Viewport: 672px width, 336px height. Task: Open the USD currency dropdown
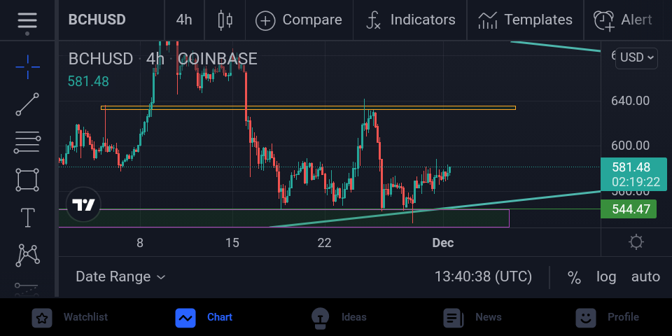[x=636, y=57]
